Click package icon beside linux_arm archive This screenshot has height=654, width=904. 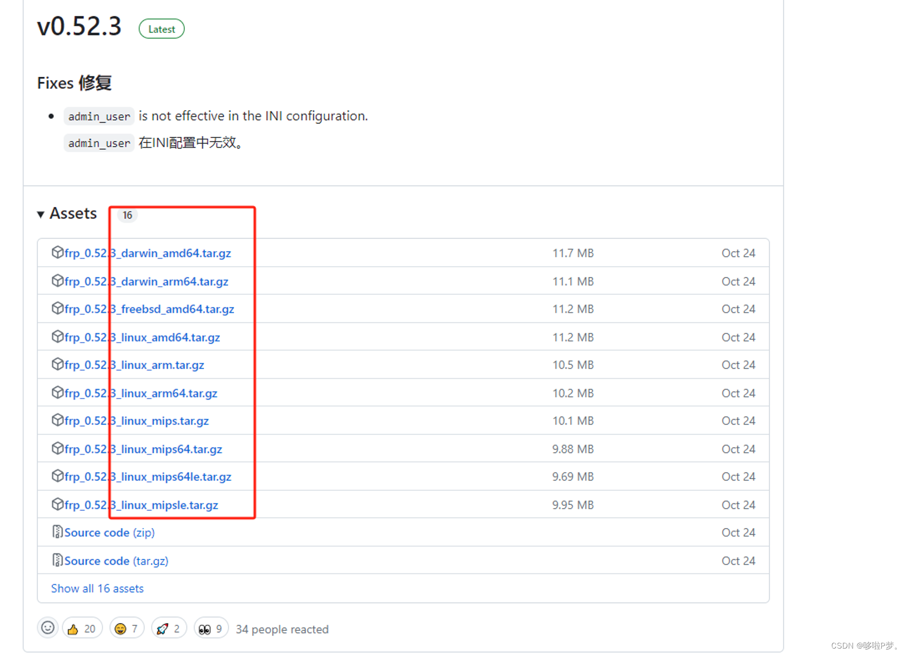57,364
